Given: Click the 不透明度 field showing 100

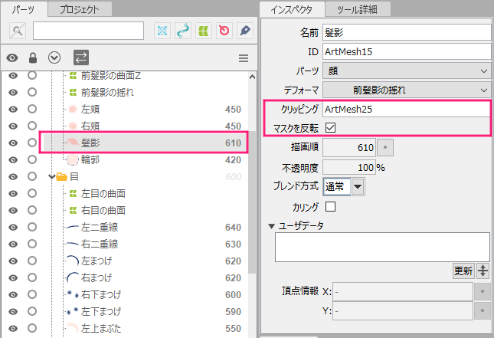Looking at the screenshot, I should pyautogui.click(x=349, y=167).
